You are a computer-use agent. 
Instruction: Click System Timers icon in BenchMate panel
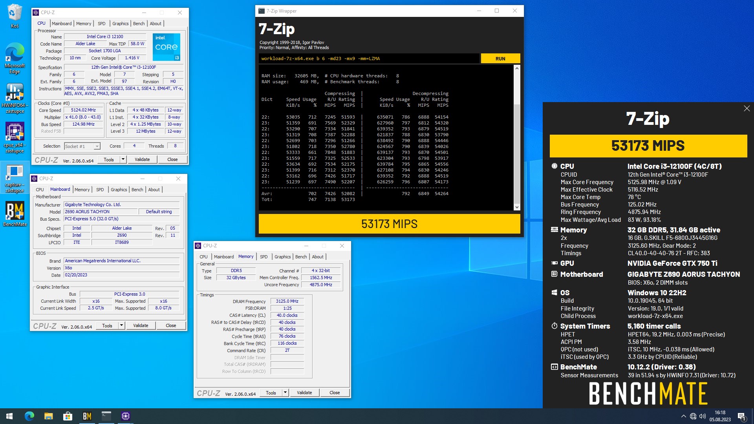click(554, 326)
